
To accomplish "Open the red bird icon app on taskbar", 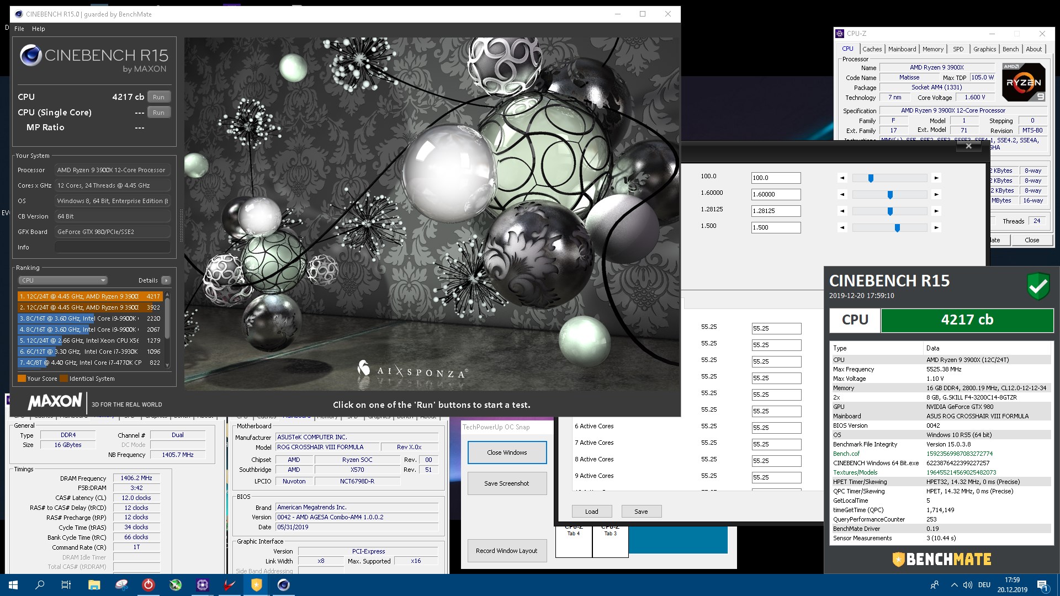I will point(230,585).
